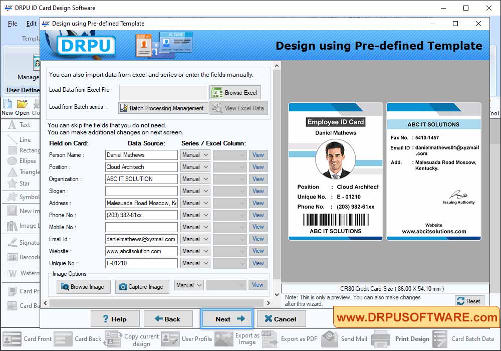Click the Help button

(115, 319)
